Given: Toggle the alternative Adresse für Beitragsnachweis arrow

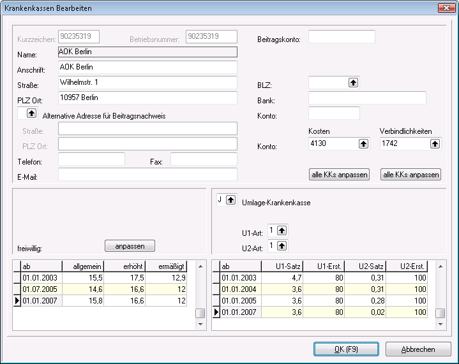Looking at the screenshot, I should (31, 113).
